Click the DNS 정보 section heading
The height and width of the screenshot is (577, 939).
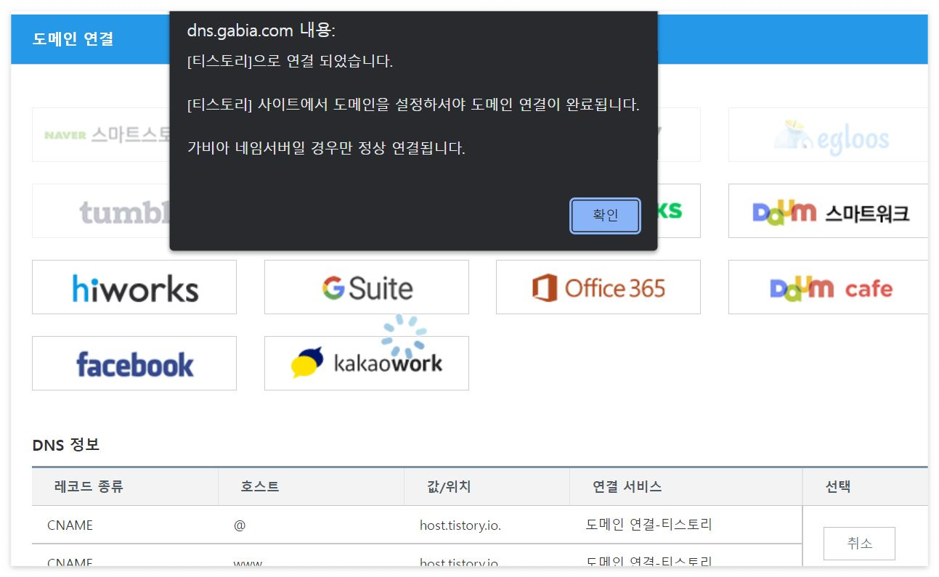tap(66, 445)
